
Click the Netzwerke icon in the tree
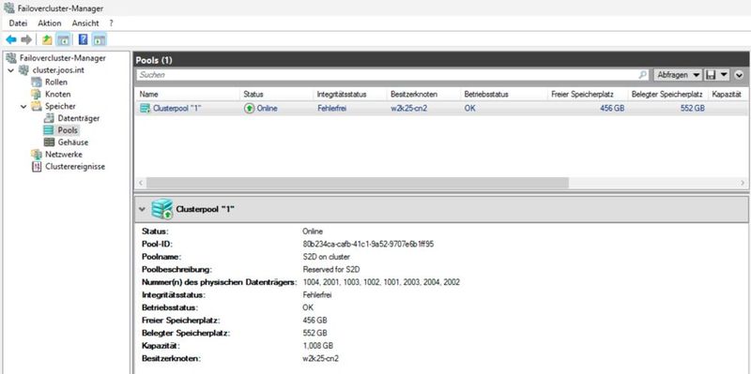tap(37, 155)
